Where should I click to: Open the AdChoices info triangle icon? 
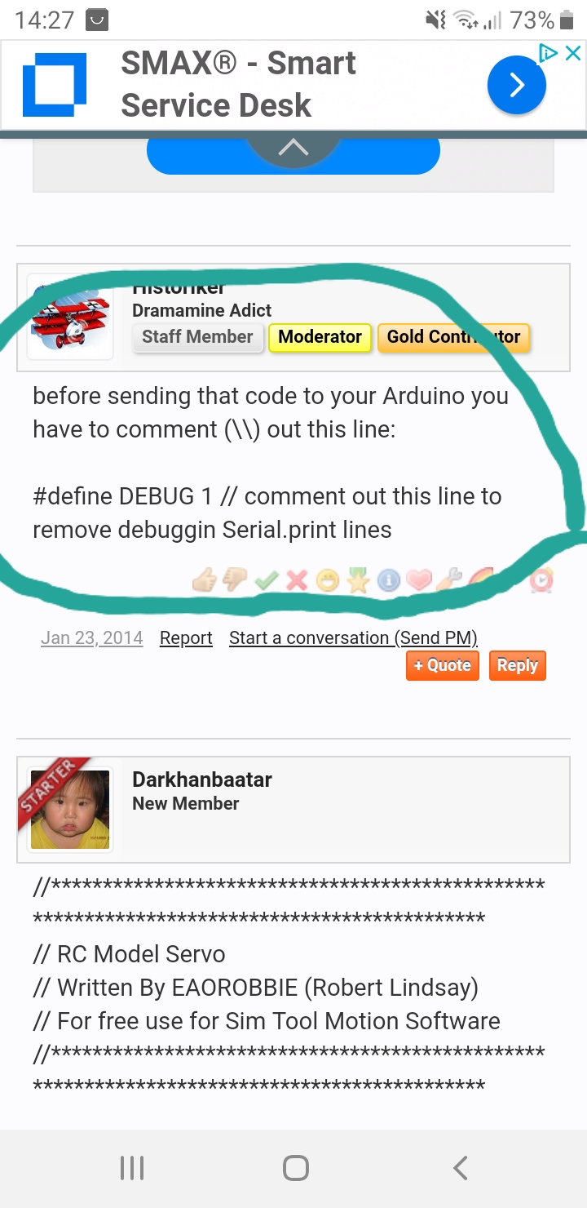click(x=549, y=53)
